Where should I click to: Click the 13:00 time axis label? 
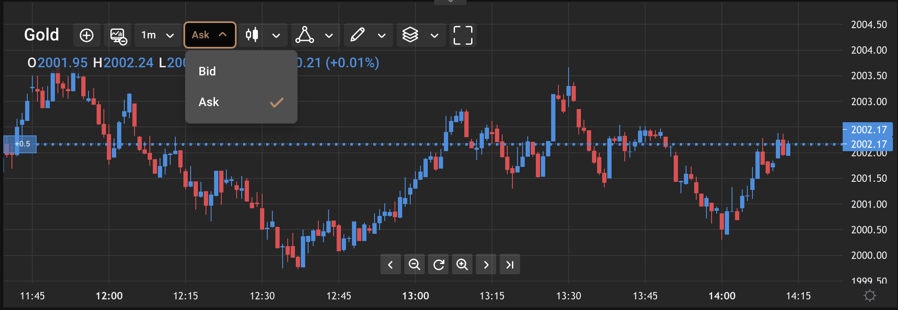point(416,296)
